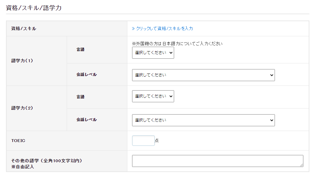Select the 語学力(2) row label
Screen dimensions: 322x178
click(22, 108)
